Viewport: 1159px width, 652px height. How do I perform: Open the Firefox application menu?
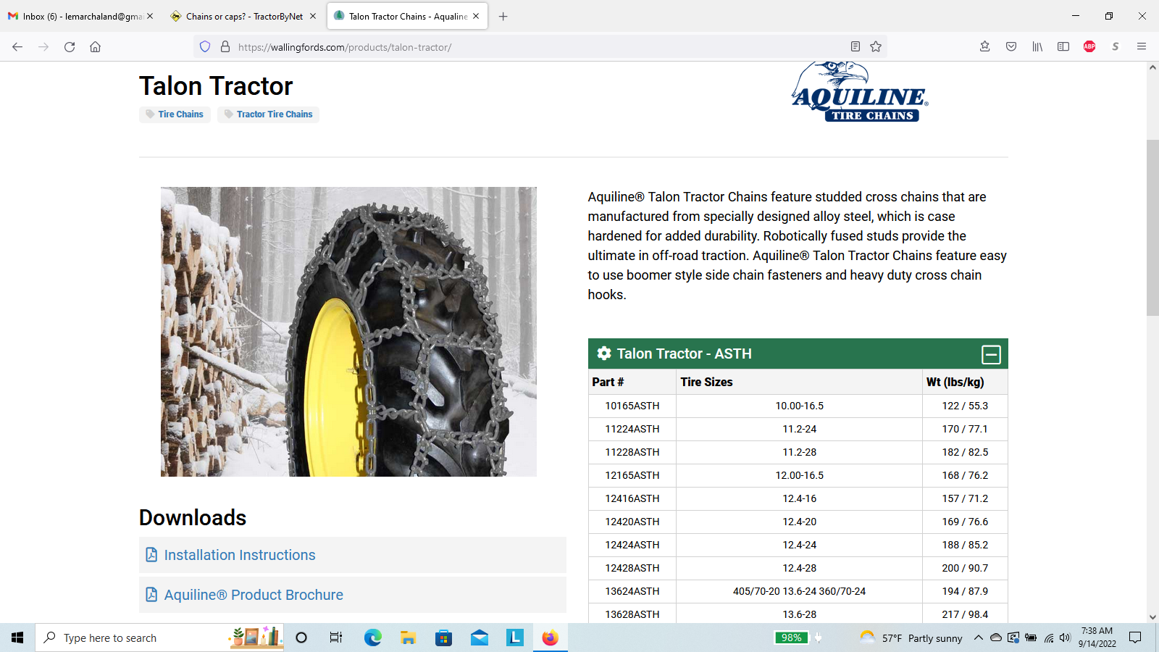1142,47
